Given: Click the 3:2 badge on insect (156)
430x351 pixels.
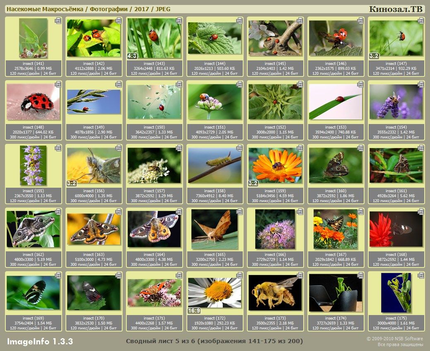Looking at the screenshot, I should coord(72,183).
